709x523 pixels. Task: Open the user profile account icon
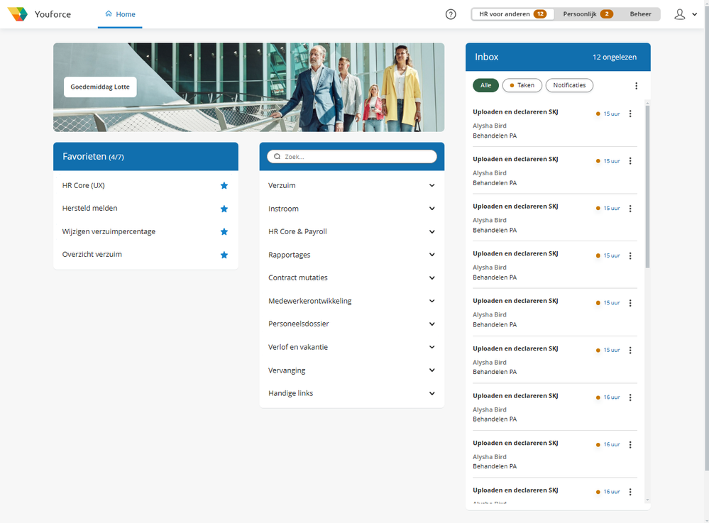tap(680, 14)
